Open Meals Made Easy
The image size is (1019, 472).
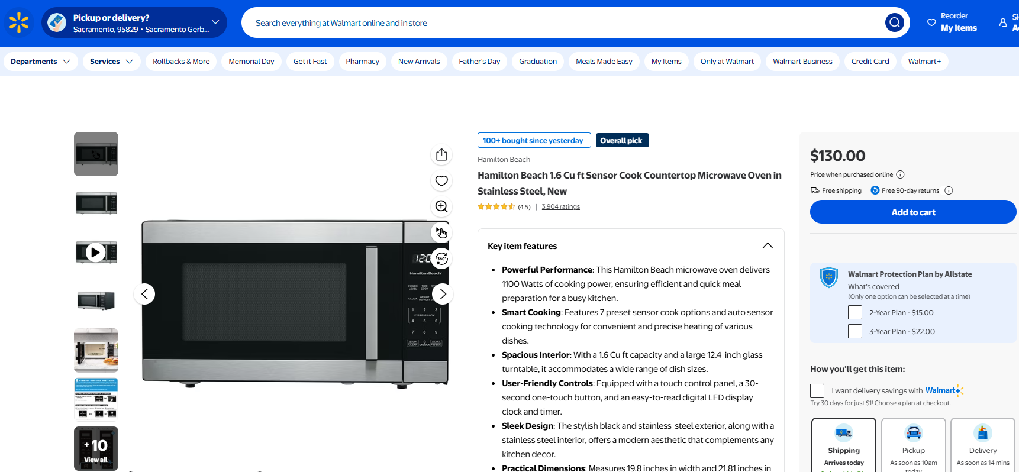(604, 62)
